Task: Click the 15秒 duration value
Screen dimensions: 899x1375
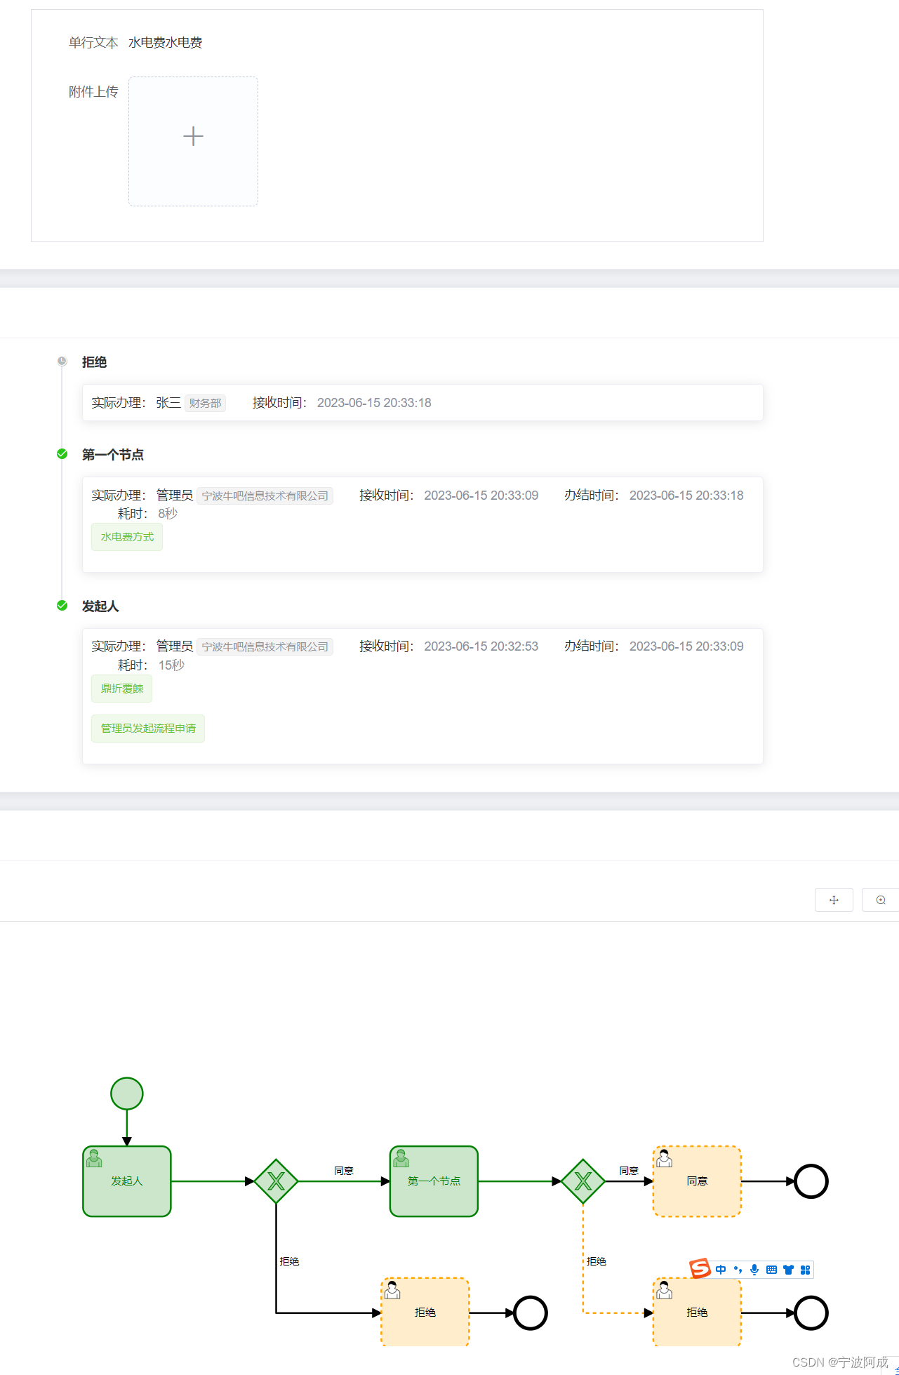Action: pyautogui.click(x=171, y=665)
